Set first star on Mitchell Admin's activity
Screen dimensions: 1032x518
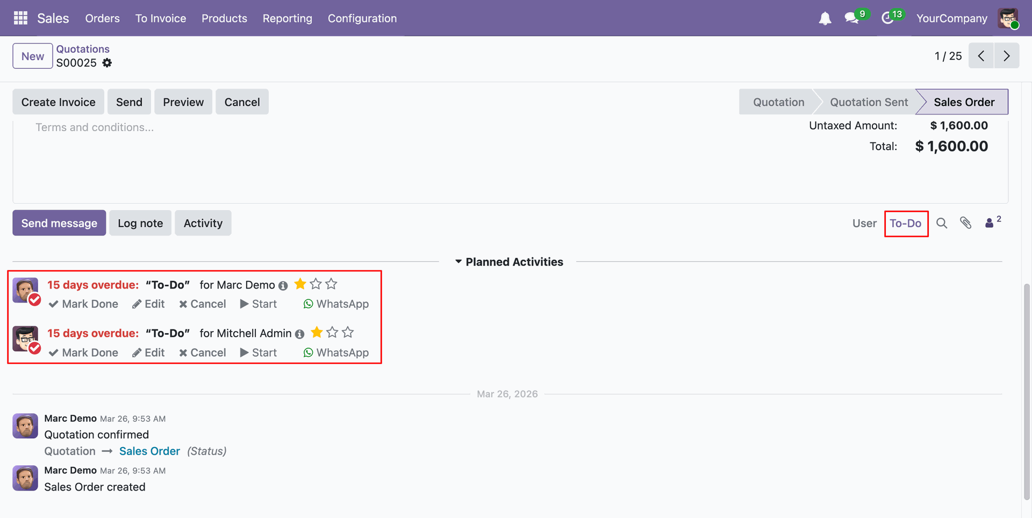tap(317, 332)
